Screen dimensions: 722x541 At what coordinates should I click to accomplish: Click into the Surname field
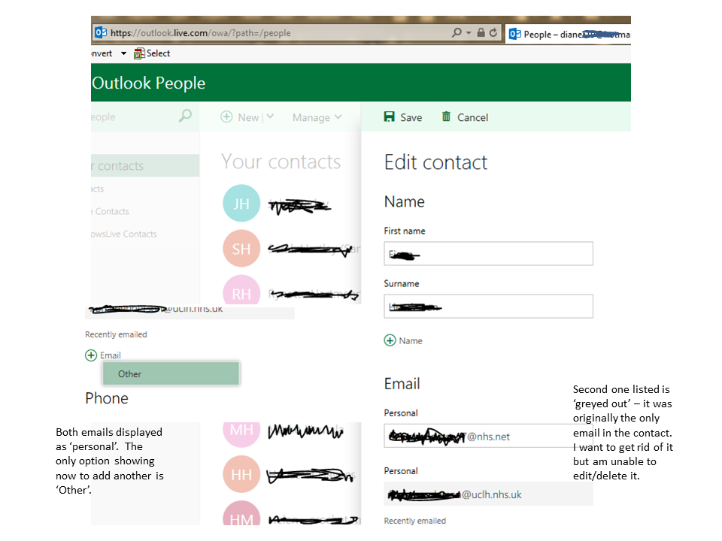coord(489,307)
